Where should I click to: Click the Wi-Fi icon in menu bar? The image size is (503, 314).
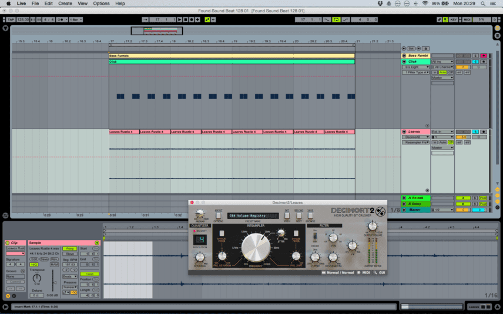(425, 4)
